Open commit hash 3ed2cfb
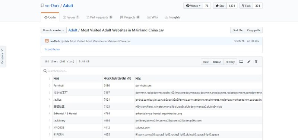Image resolution: width=298 pixels, height=140 pixels. click(x=239, y=41)
